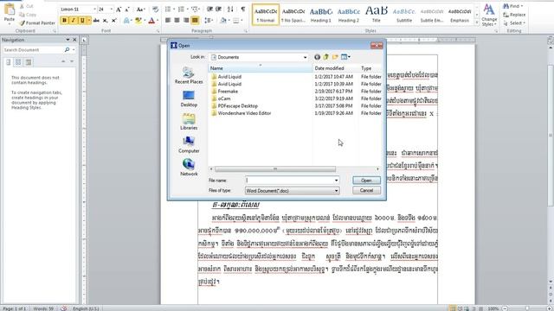Open the Change Styles dropdown
This screenshot has height=311, width=554.
(x=489, y=15)
